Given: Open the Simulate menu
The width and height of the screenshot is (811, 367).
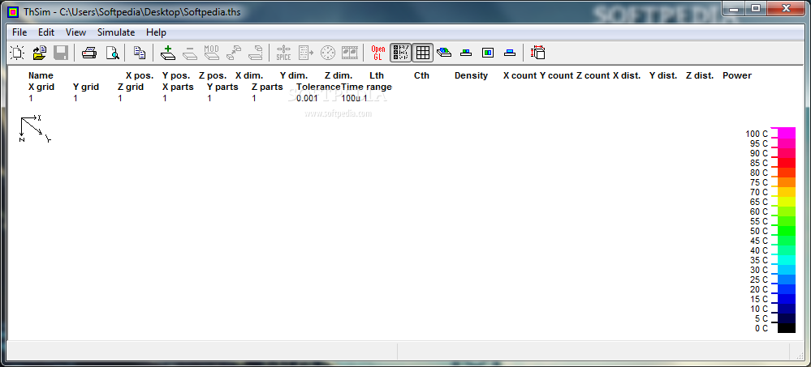Looking at the screenshot, I should pyautogui.click(x=116, y=32).
